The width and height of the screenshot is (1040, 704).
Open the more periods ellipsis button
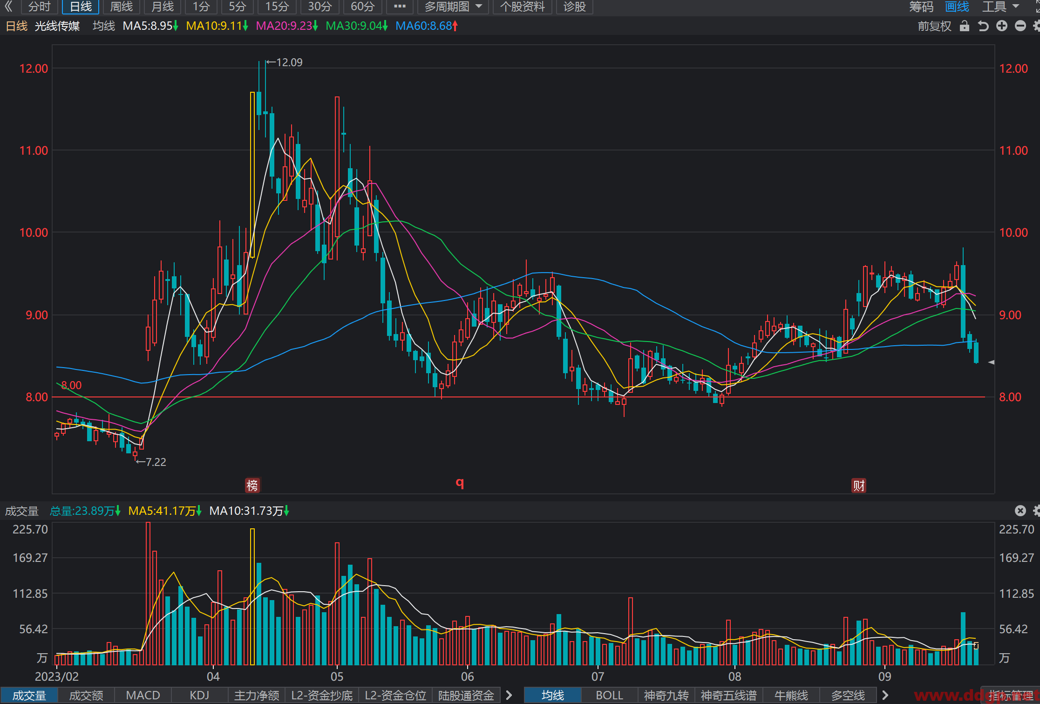400,7
